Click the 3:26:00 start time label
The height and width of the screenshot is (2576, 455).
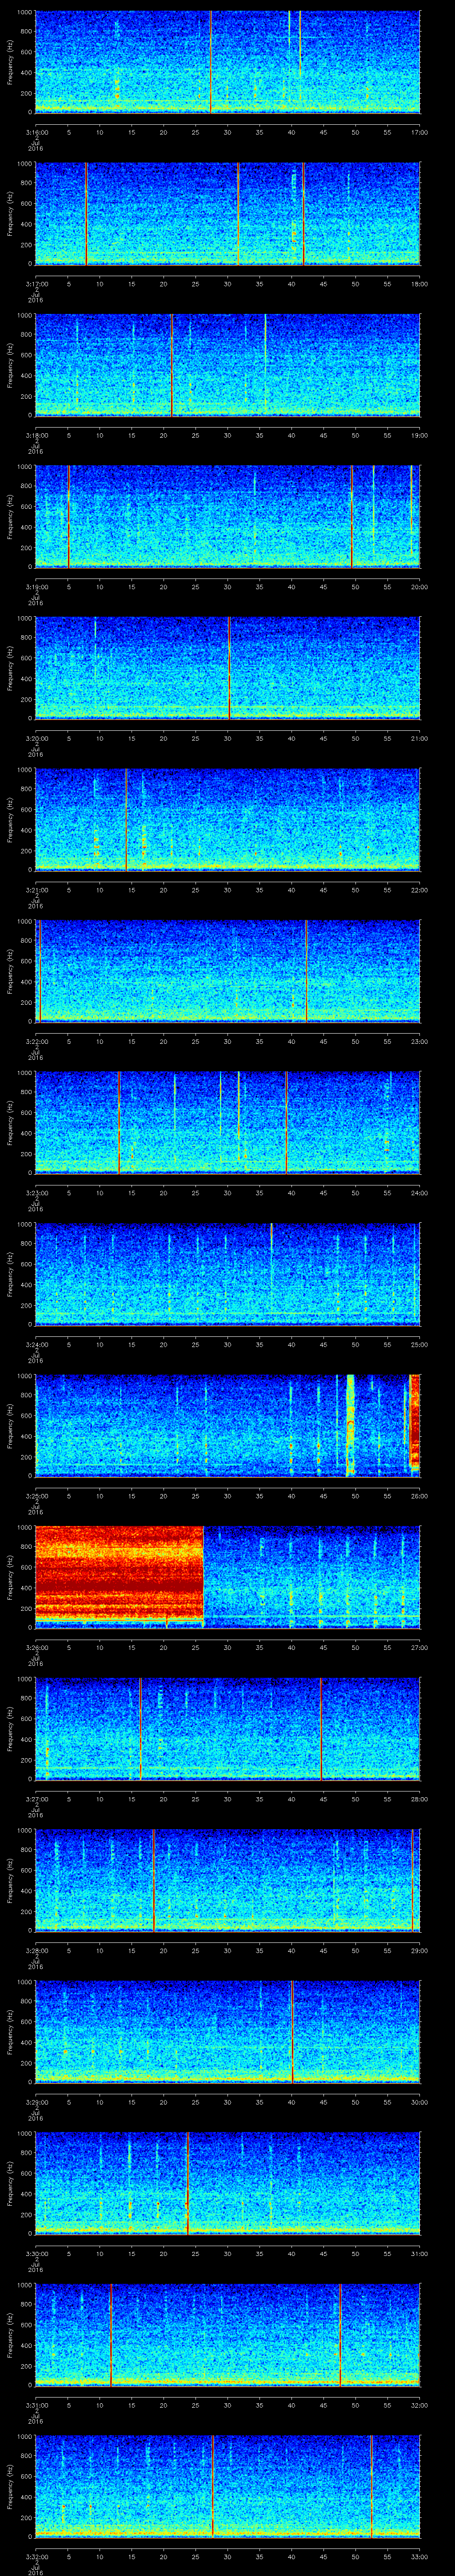[37, 1647]
